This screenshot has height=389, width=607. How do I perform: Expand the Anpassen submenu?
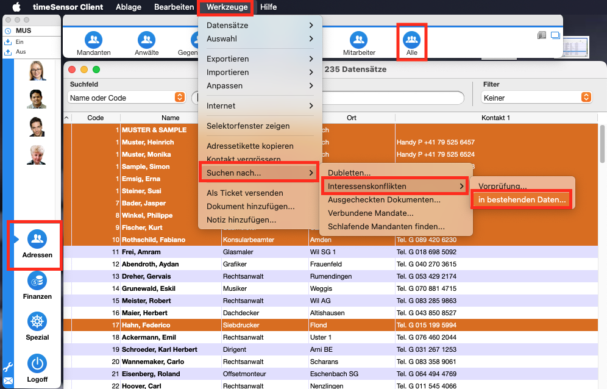pyautogui.click(x=260, y=85)
